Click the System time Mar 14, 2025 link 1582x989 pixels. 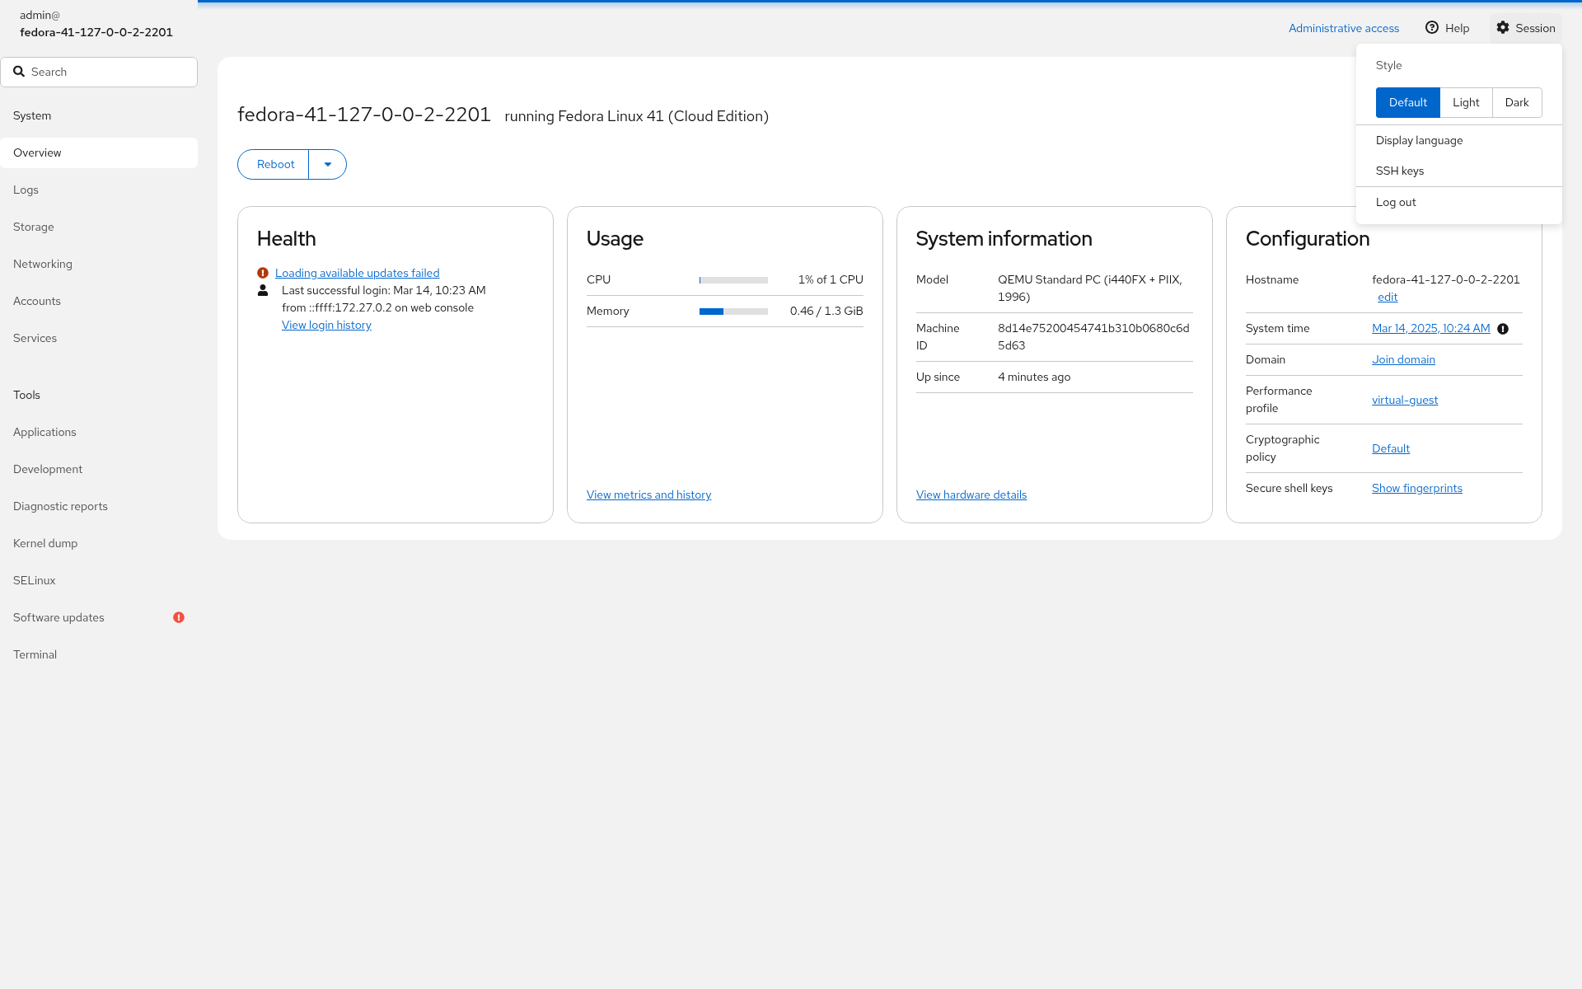click(1431, 328)
